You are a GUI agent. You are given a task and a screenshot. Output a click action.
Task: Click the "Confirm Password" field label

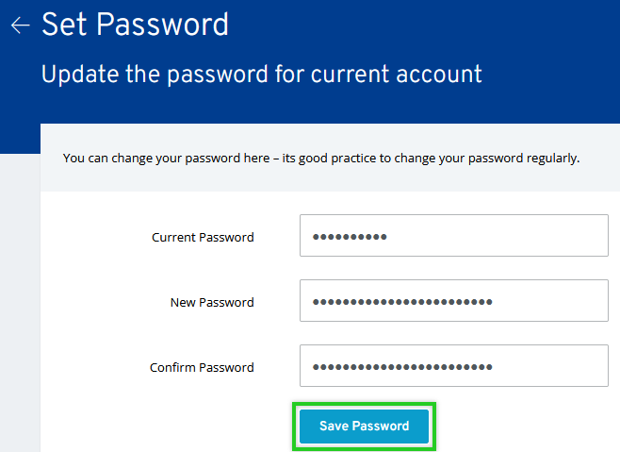(x=202, y=368)
